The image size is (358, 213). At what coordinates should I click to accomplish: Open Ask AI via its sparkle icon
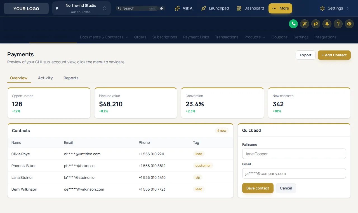[x=177, y=8]
